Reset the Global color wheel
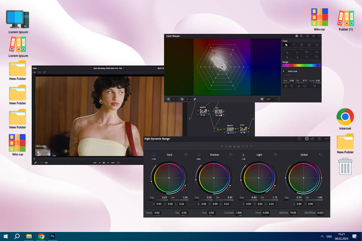 (x=321, y=154)
